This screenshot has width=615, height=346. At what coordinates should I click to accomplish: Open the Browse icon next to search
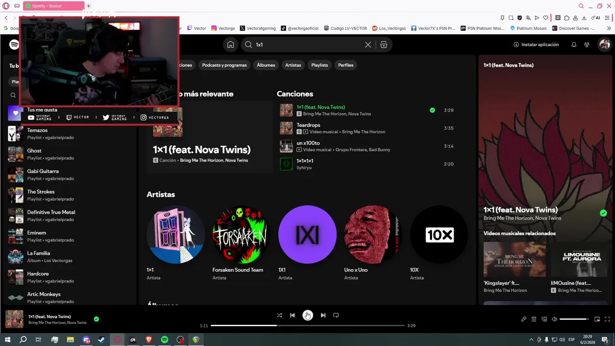(x=383, y=45)
